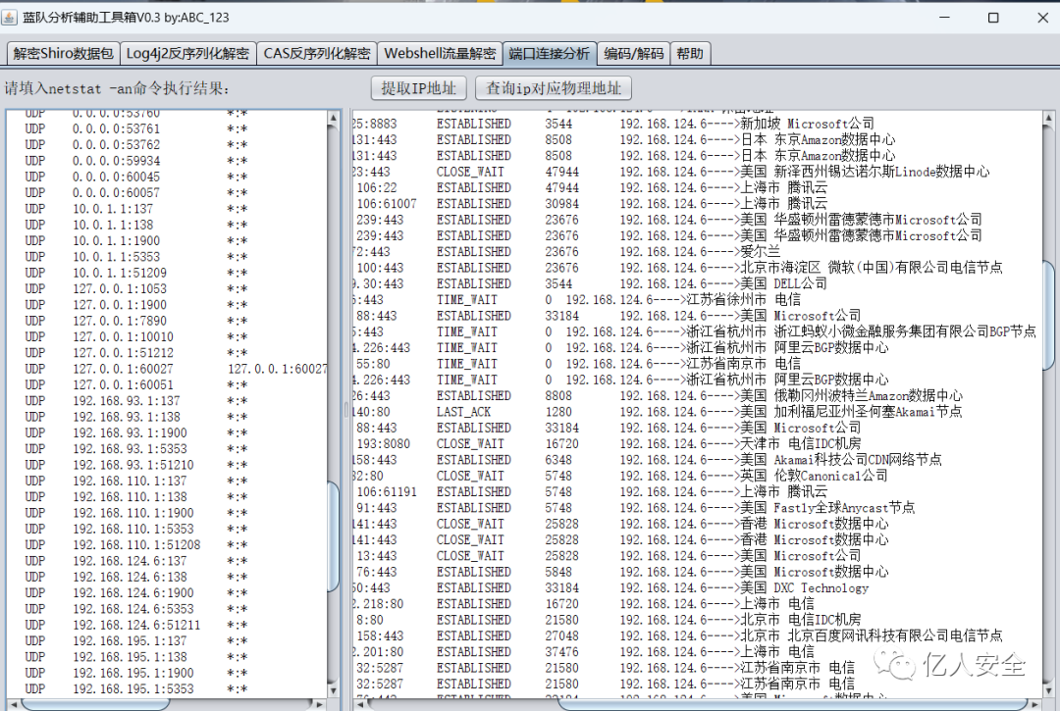Viewport: 1060px width, 711px height.
Task: Click the UDP row 192.168.110.1:51208
Action: [135, 545]
